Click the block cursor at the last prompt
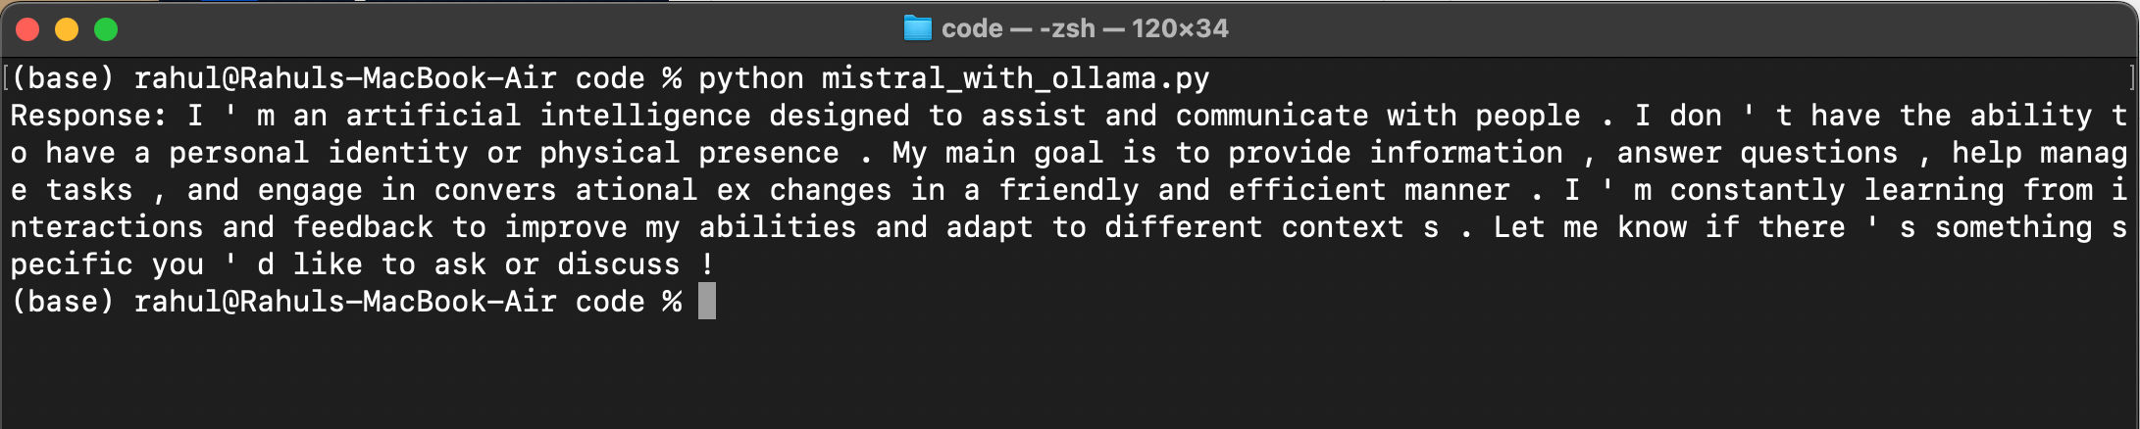 pos(706,301)
